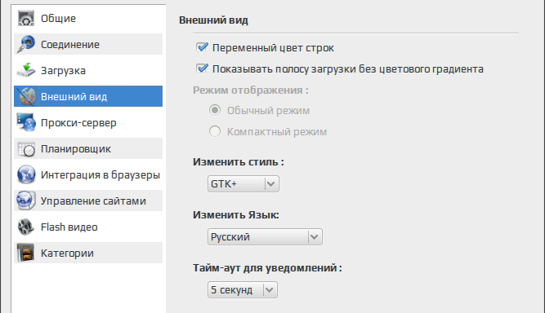The height and width of the screenshot is (313, 545).
Task: Open the Общие settings section
Action: [88, 18]
